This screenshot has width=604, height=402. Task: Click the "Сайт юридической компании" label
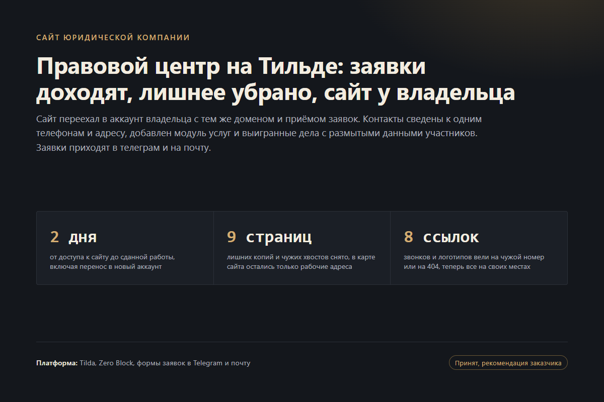tap(113, 38)
